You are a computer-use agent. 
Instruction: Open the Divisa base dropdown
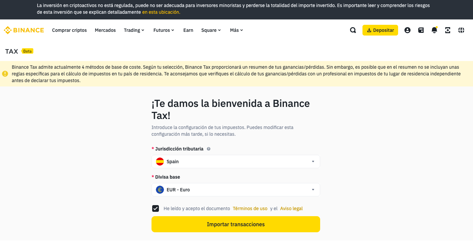coord(236,190)
